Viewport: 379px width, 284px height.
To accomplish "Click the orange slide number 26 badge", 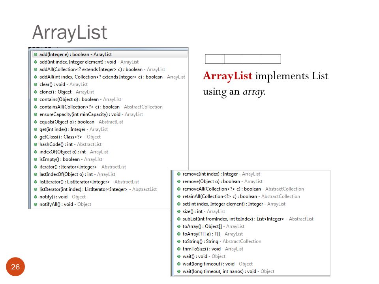I will (x=15, y=267).
